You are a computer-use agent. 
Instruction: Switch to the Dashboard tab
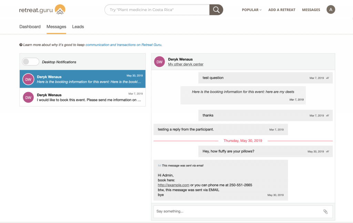(x=30, y=27)
